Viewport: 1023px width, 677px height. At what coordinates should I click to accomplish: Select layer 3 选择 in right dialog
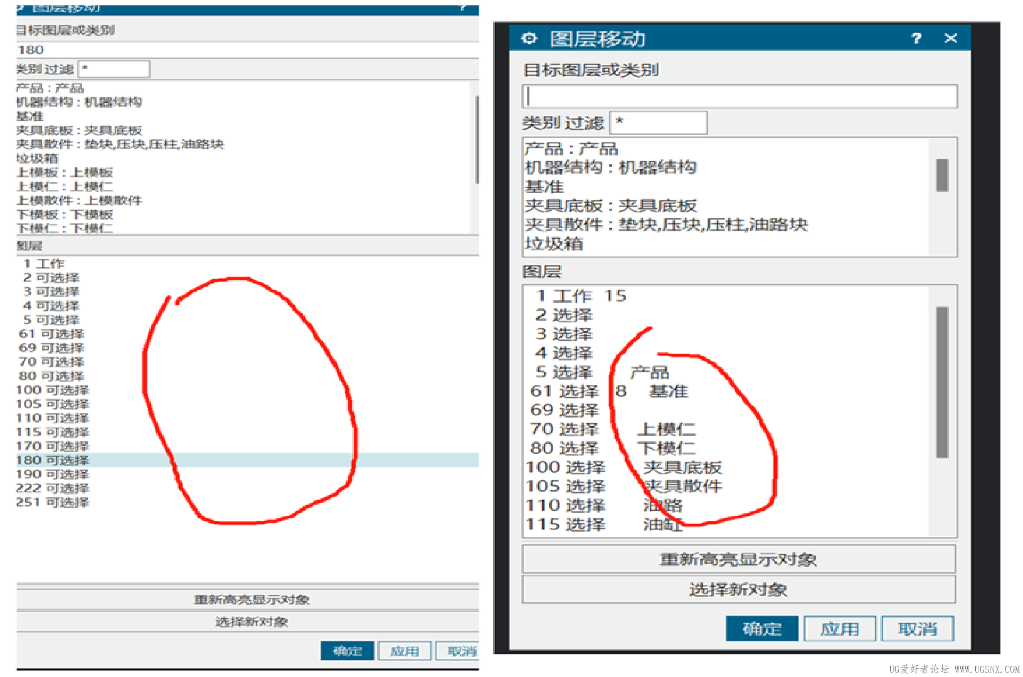coord(563,334)
